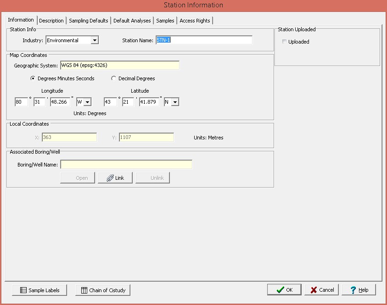
Task: Go to the Default Analyses tab
Action: pos(132,21)
